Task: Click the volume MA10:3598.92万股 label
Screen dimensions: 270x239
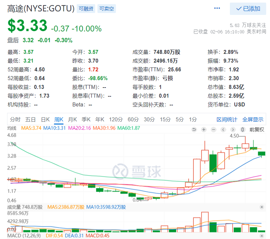Action: pos(106,207)
